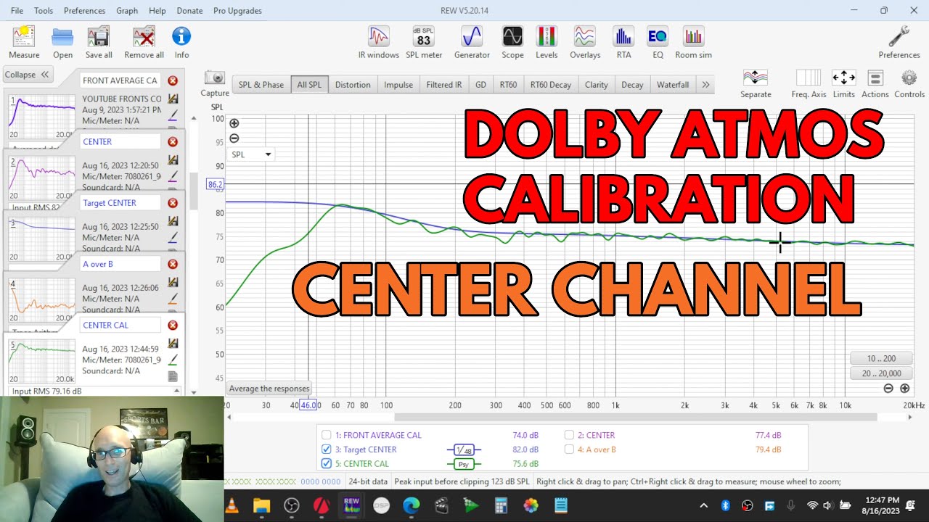Open the Levels meter
929x522 pixels.
547,42
